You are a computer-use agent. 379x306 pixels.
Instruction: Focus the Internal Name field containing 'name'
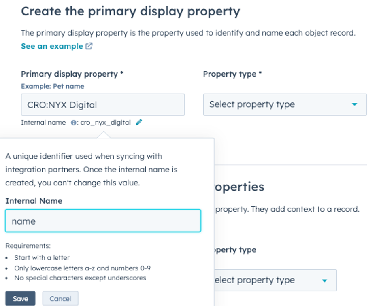pos(103,221)
